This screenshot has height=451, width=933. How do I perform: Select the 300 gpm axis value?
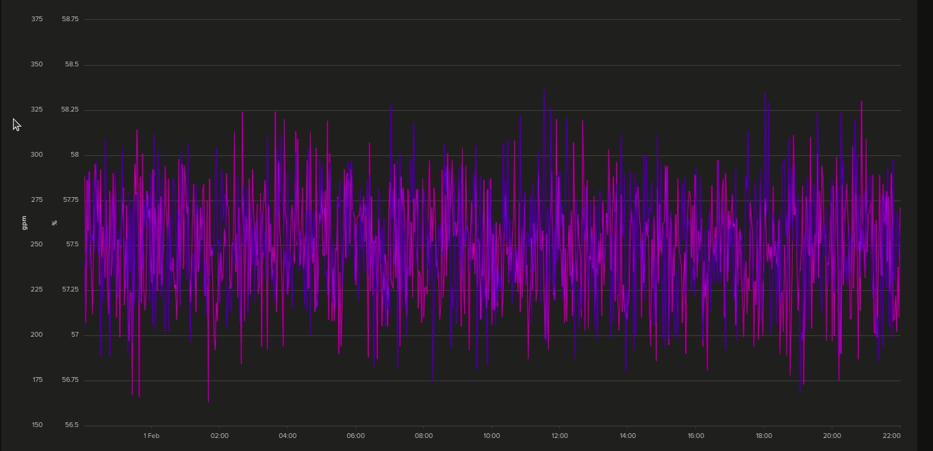point(37,155)
